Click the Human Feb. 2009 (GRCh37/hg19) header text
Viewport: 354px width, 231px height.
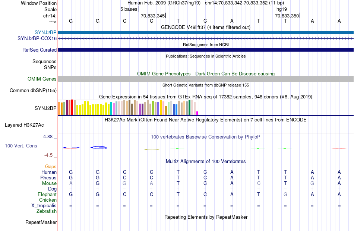pos(164,3)
